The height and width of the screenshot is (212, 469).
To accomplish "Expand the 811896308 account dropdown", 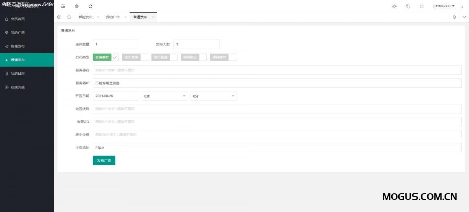I will (x=444, y=6).
